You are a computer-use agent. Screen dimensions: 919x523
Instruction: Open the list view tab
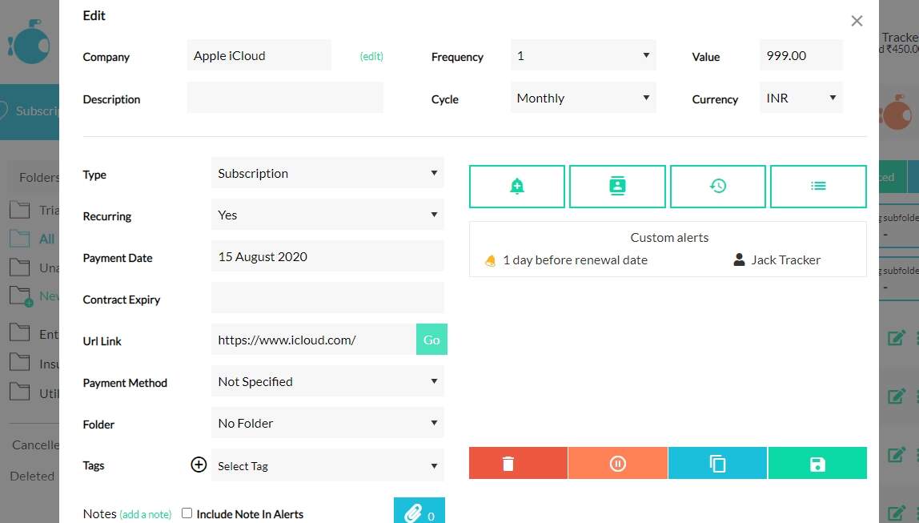tap(818, 186)
